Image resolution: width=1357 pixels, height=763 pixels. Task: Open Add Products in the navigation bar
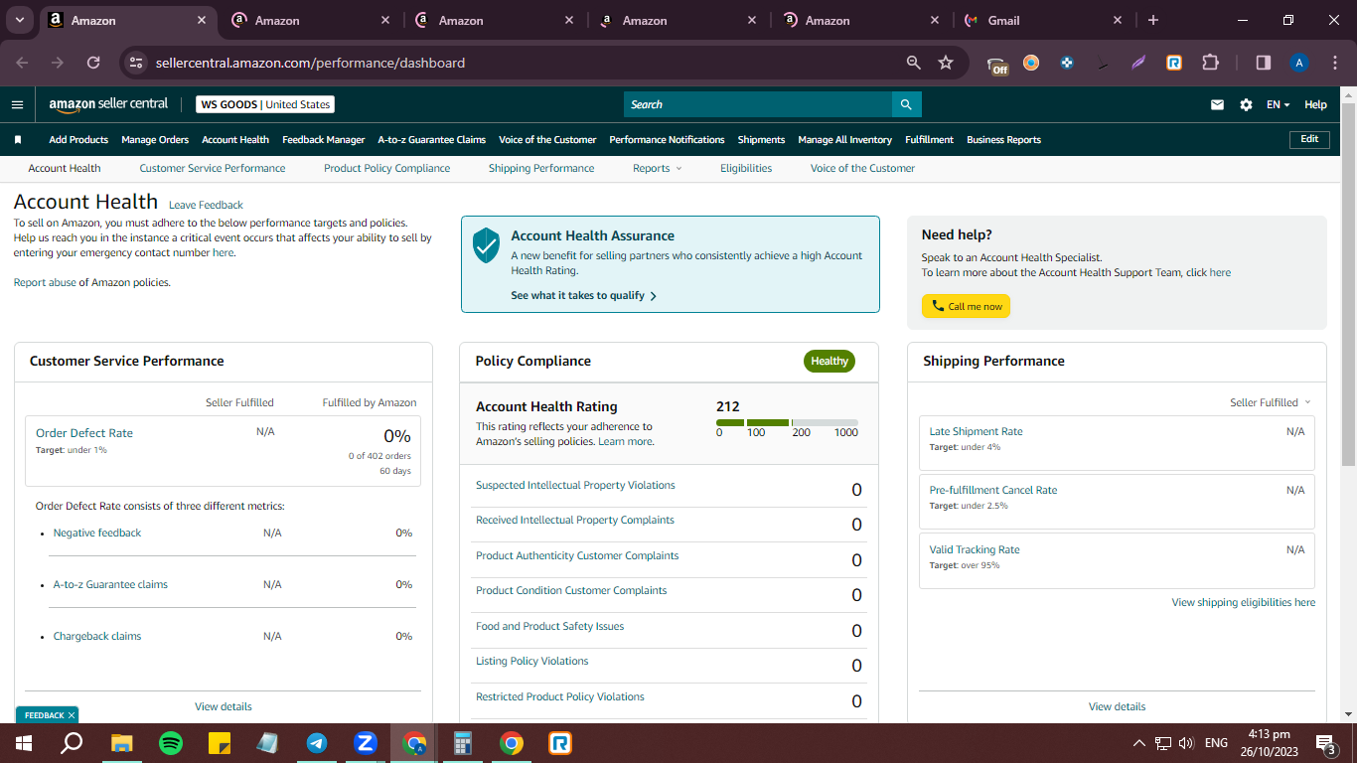pos(78,140)
